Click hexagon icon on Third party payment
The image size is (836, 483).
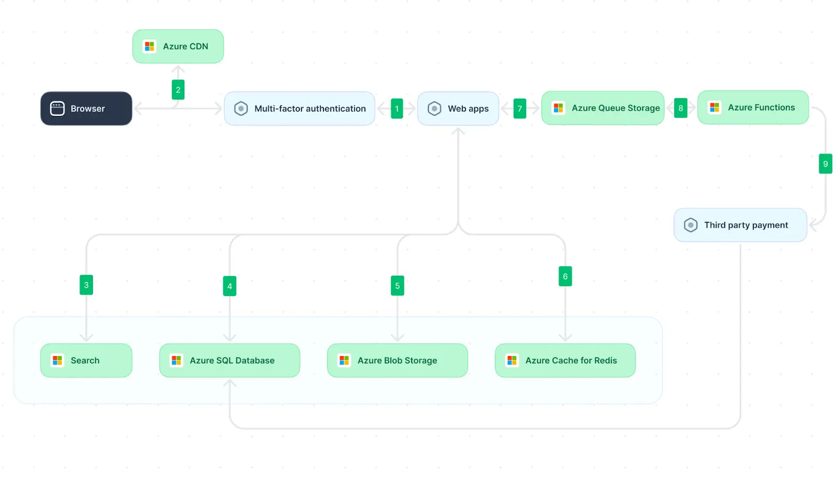[x=690, y=225]
